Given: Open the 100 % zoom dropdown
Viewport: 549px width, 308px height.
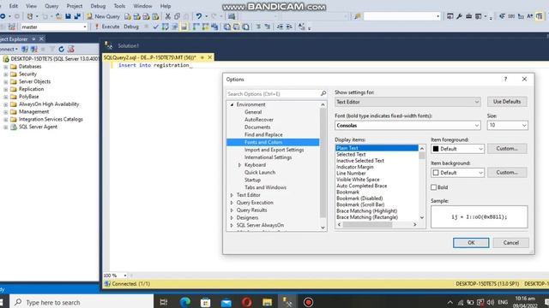Looking at the screenshot, I should 125,275.
